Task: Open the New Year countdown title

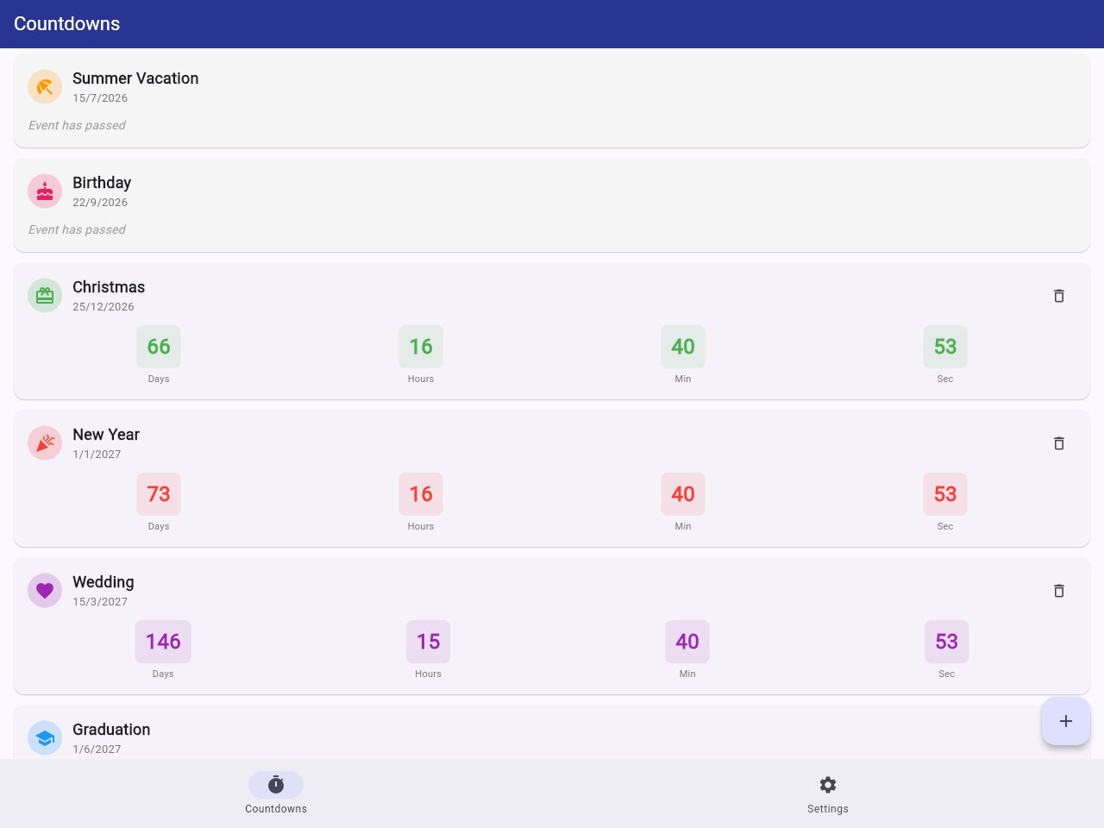Action: pos(106,435)
